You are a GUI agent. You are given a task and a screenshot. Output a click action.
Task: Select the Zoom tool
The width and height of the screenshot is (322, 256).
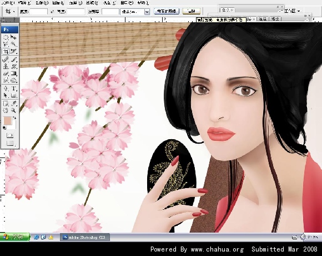tap(13, 111)
